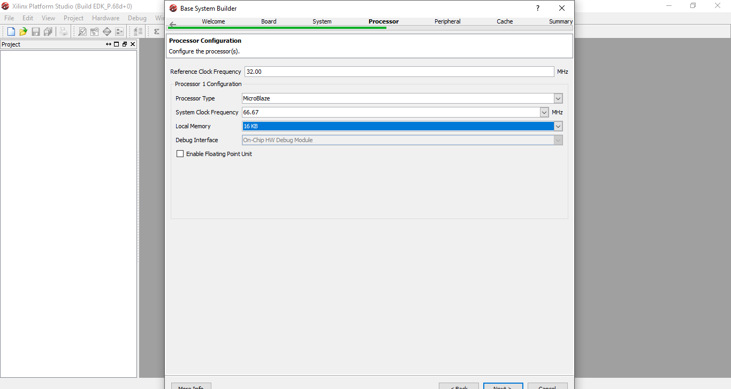Click the Base System Builder title icon
The image size is (731, 389).
173,8
